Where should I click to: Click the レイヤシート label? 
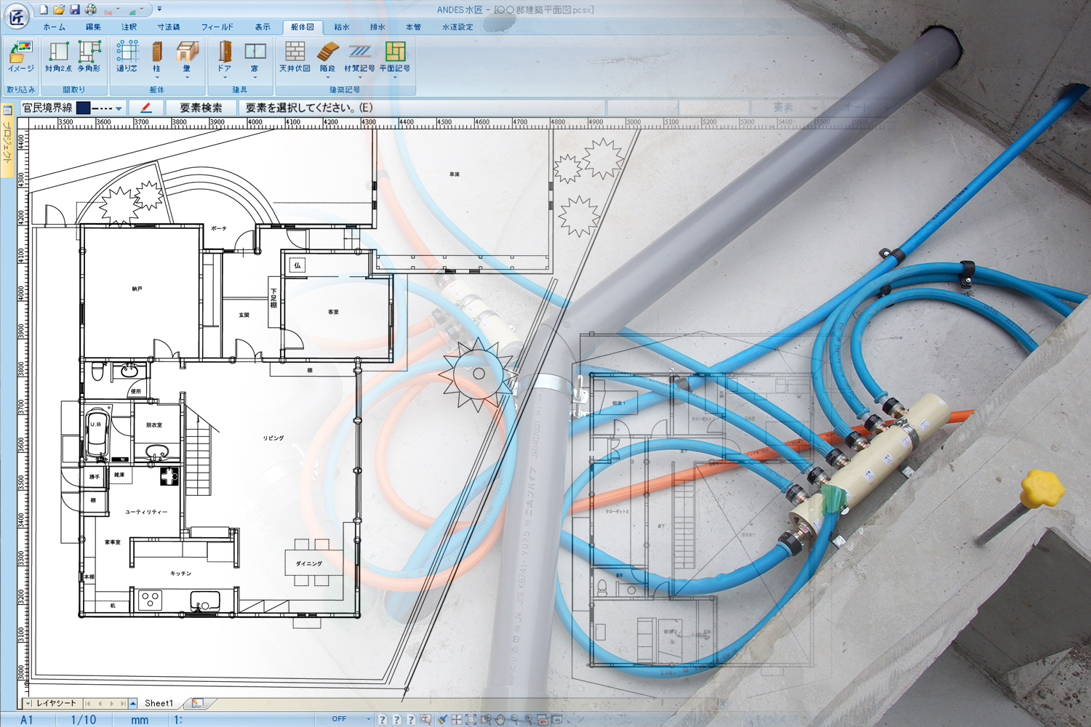56,704
